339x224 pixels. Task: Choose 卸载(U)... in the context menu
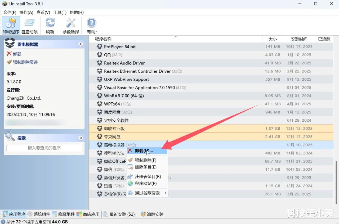[x=147, y=151]
